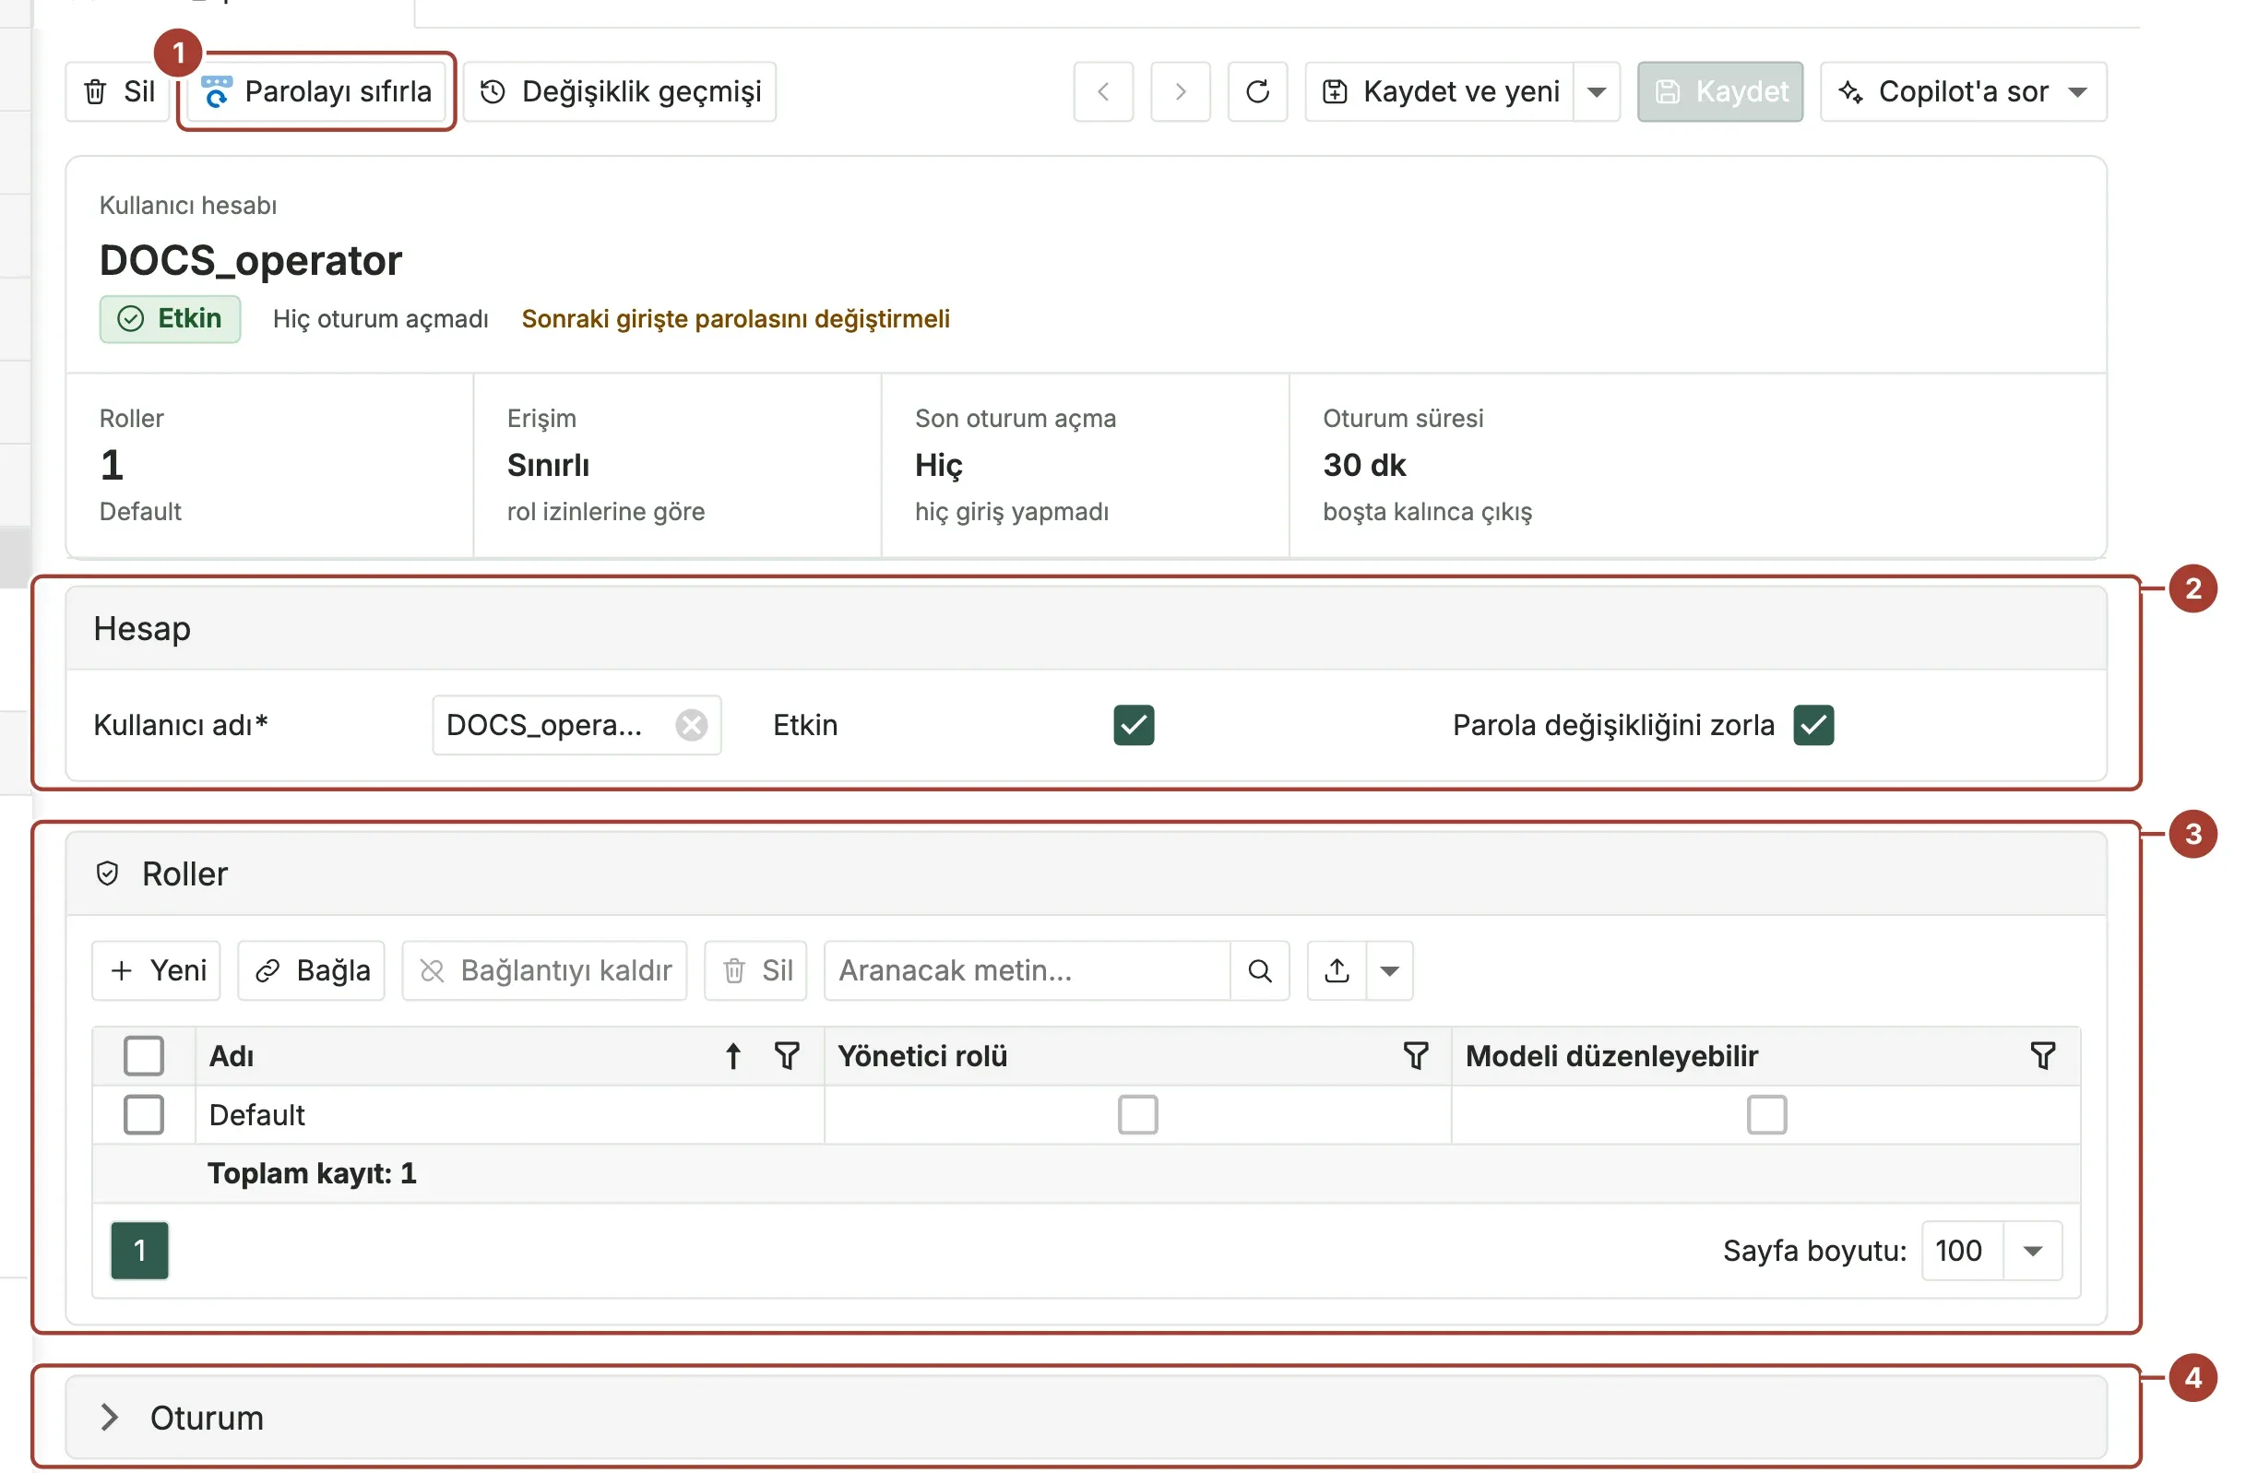The height and width of the screenshot is (1473, 2246).
Task: Click the Kullanıcı adı input field
Action: coord(576,726)
